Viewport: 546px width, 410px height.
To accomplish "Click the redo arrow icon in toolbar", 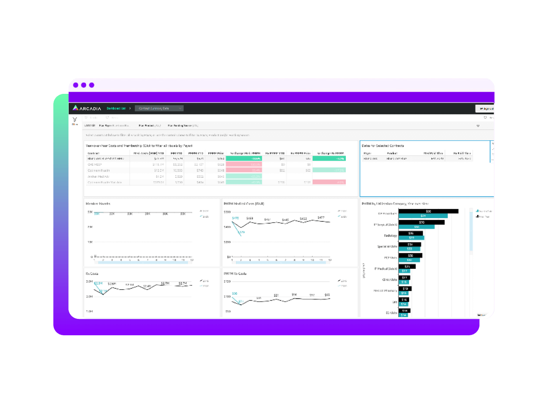I will tap(107, 118).
